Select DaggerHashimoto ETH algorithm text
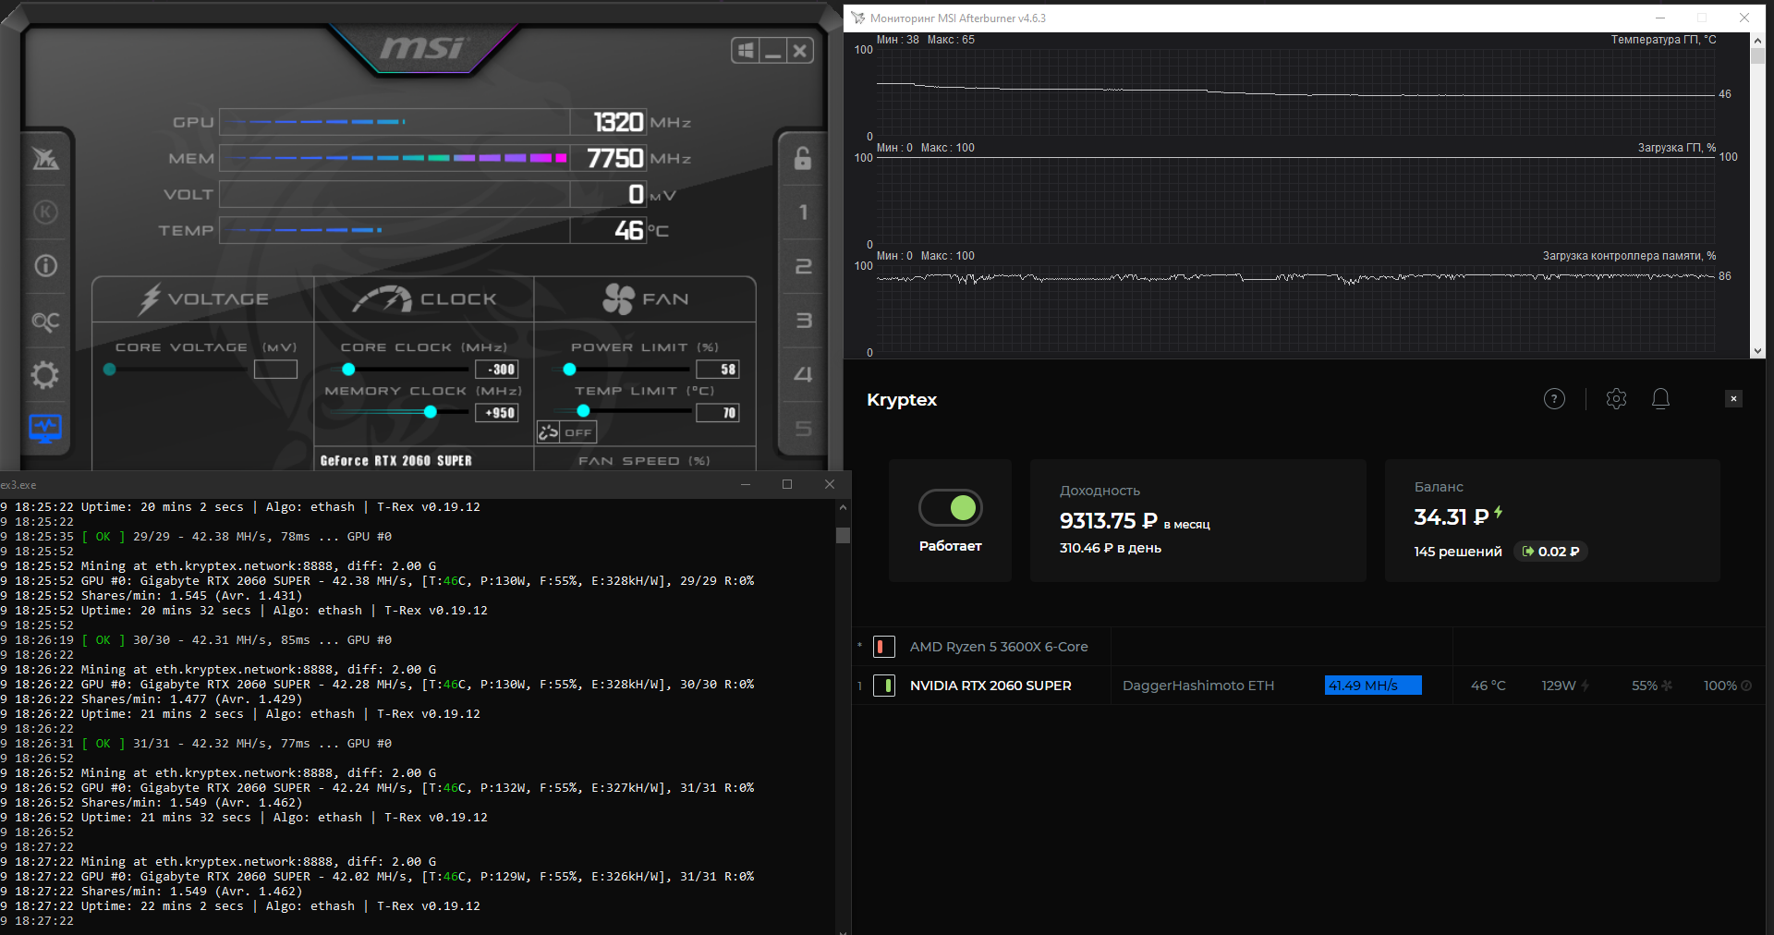Screen dimensions: 1774x935 (1198, 686)
